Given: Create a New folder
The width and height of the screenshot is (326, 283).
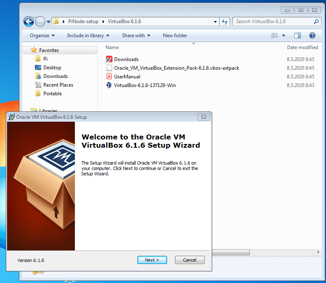Looking at the screenshot, I should coord(175,35).
